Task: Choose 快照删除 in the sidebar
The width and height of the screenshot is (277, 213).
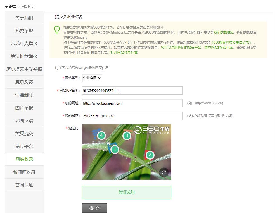Action: pyautogui.click(x=24, y=95)
